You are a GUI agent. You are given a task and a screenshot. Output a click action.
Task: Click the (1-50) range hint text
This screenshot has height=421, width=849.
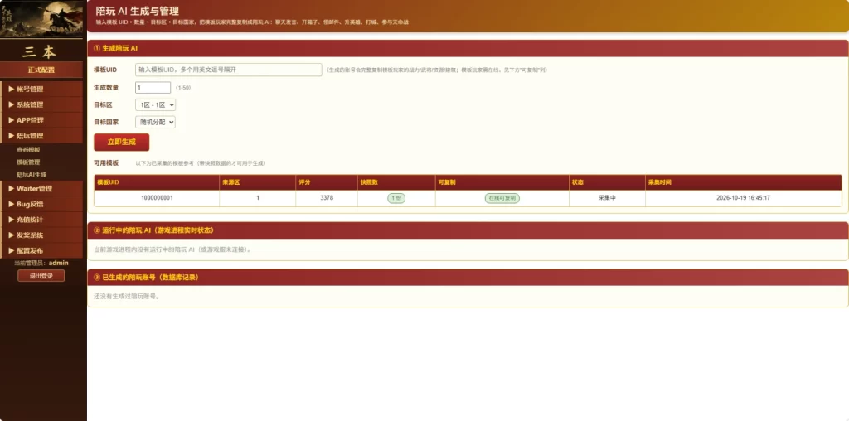183,88
